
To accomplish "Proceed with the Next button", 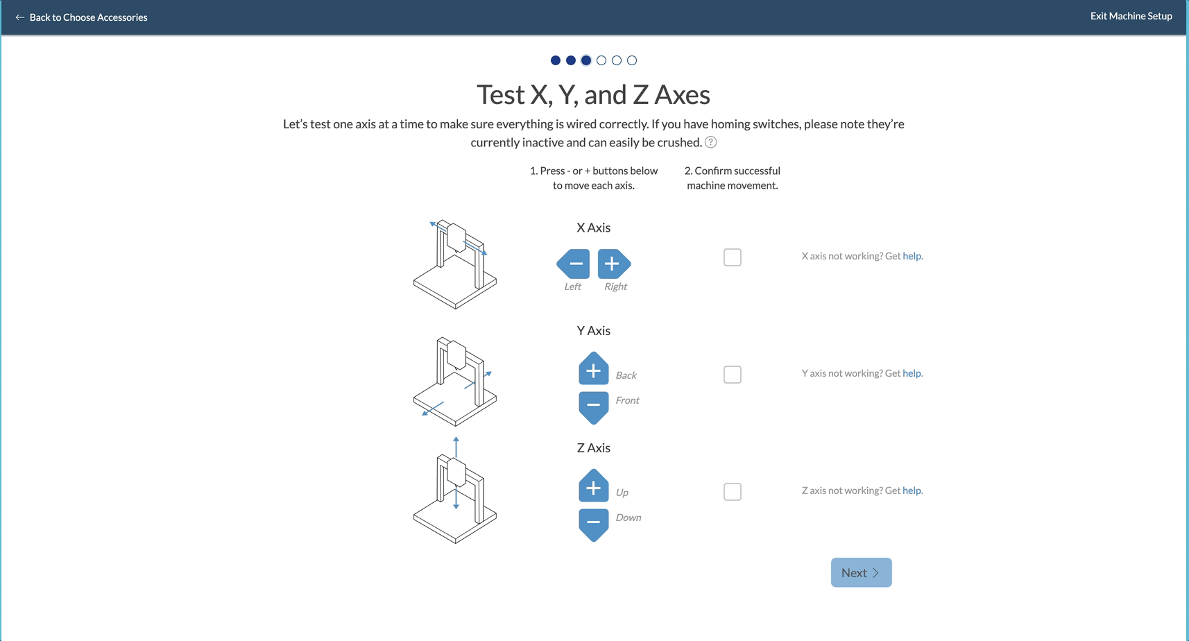I will 862,573.
